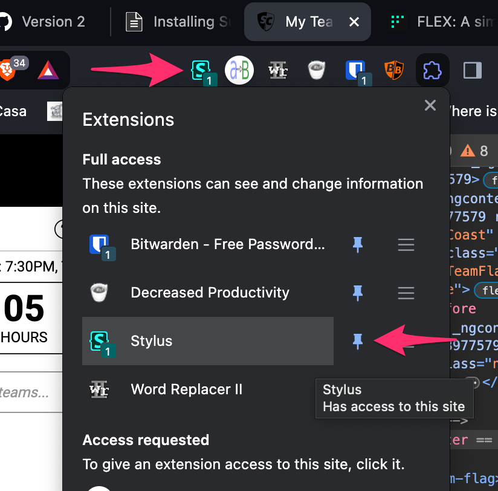Select the My Tea browser tab
The height and width of the screenshot is (491, 498).
pos(307,22)
